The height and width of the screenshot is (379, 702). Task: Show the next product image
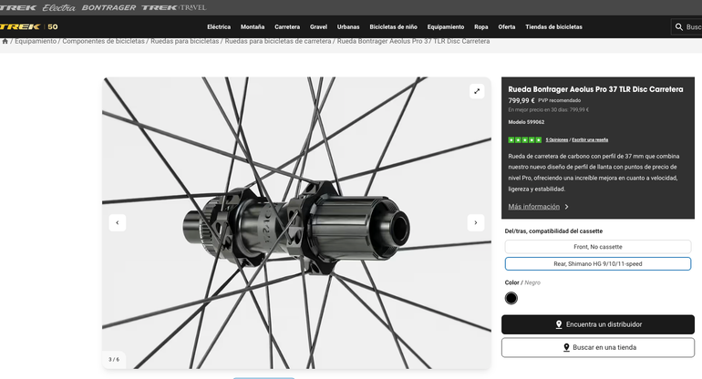click(476, 222)
